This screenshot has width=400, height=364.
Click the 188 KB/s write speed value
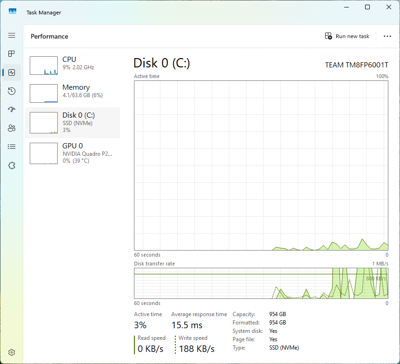click(x=197, y=349)
